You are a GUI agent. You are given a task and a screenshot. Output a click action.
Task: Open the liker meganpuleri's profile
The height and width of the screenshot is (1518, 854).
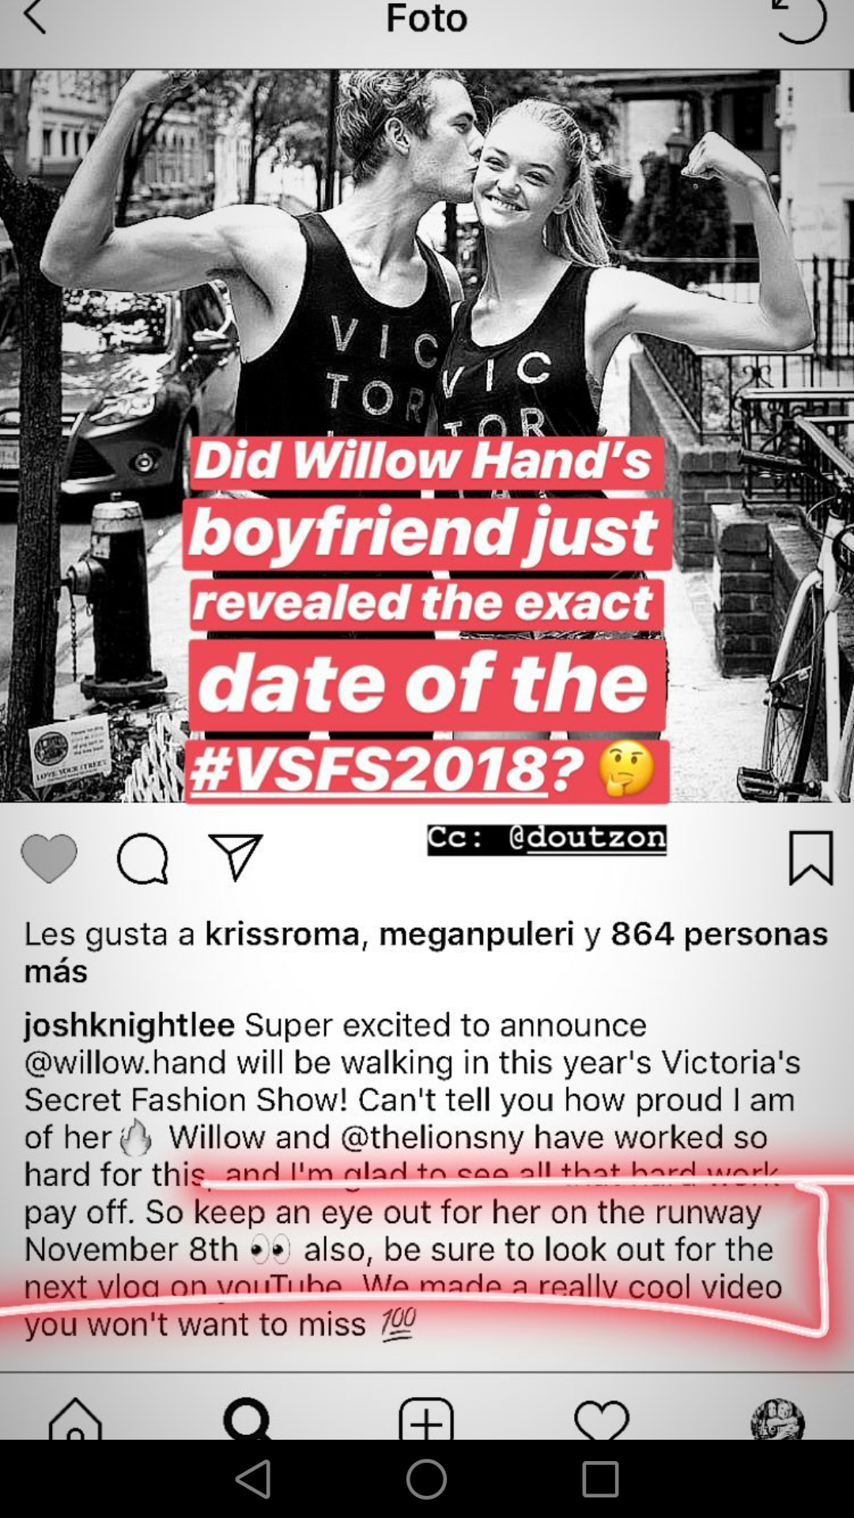pyautogui.click(x=477, y=935)
